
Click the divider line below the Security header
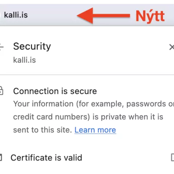click(x=87, y=75)
